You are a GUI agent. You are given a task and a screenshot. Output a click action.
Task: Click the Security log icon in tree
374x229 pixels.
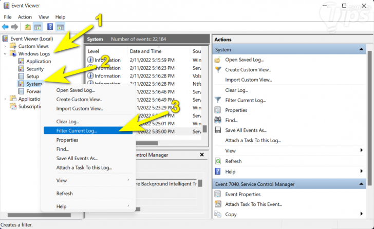point(21,69)
